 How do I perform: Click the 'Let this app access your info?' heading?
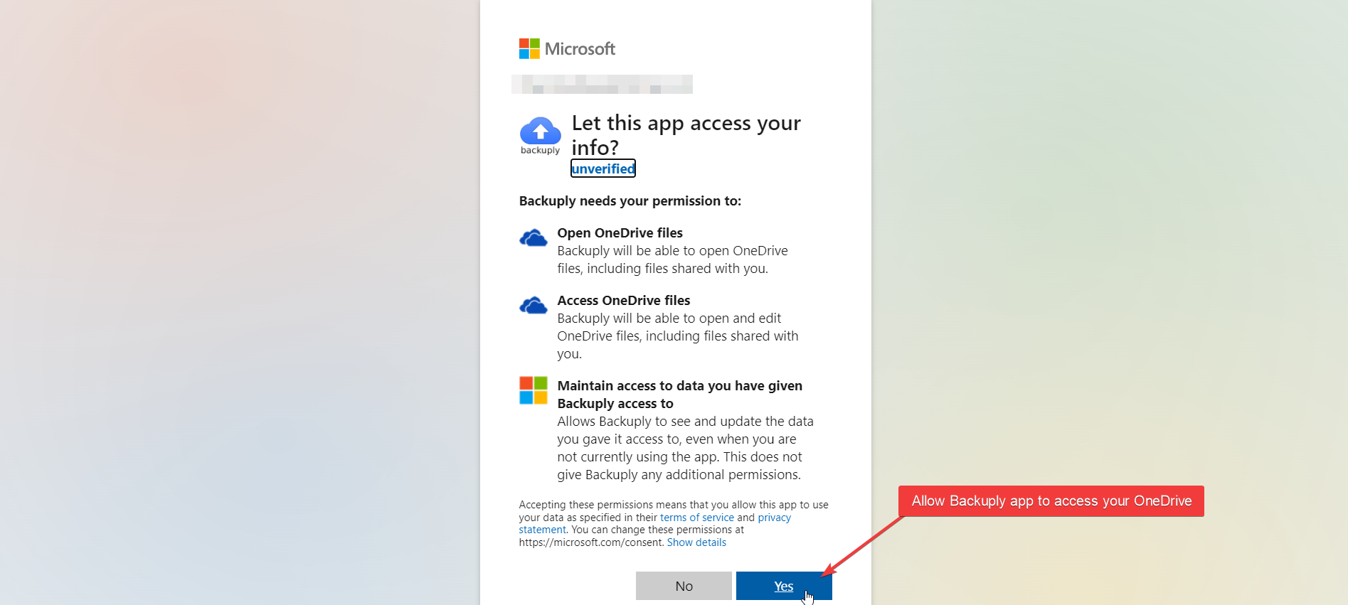tap(686, 135)
